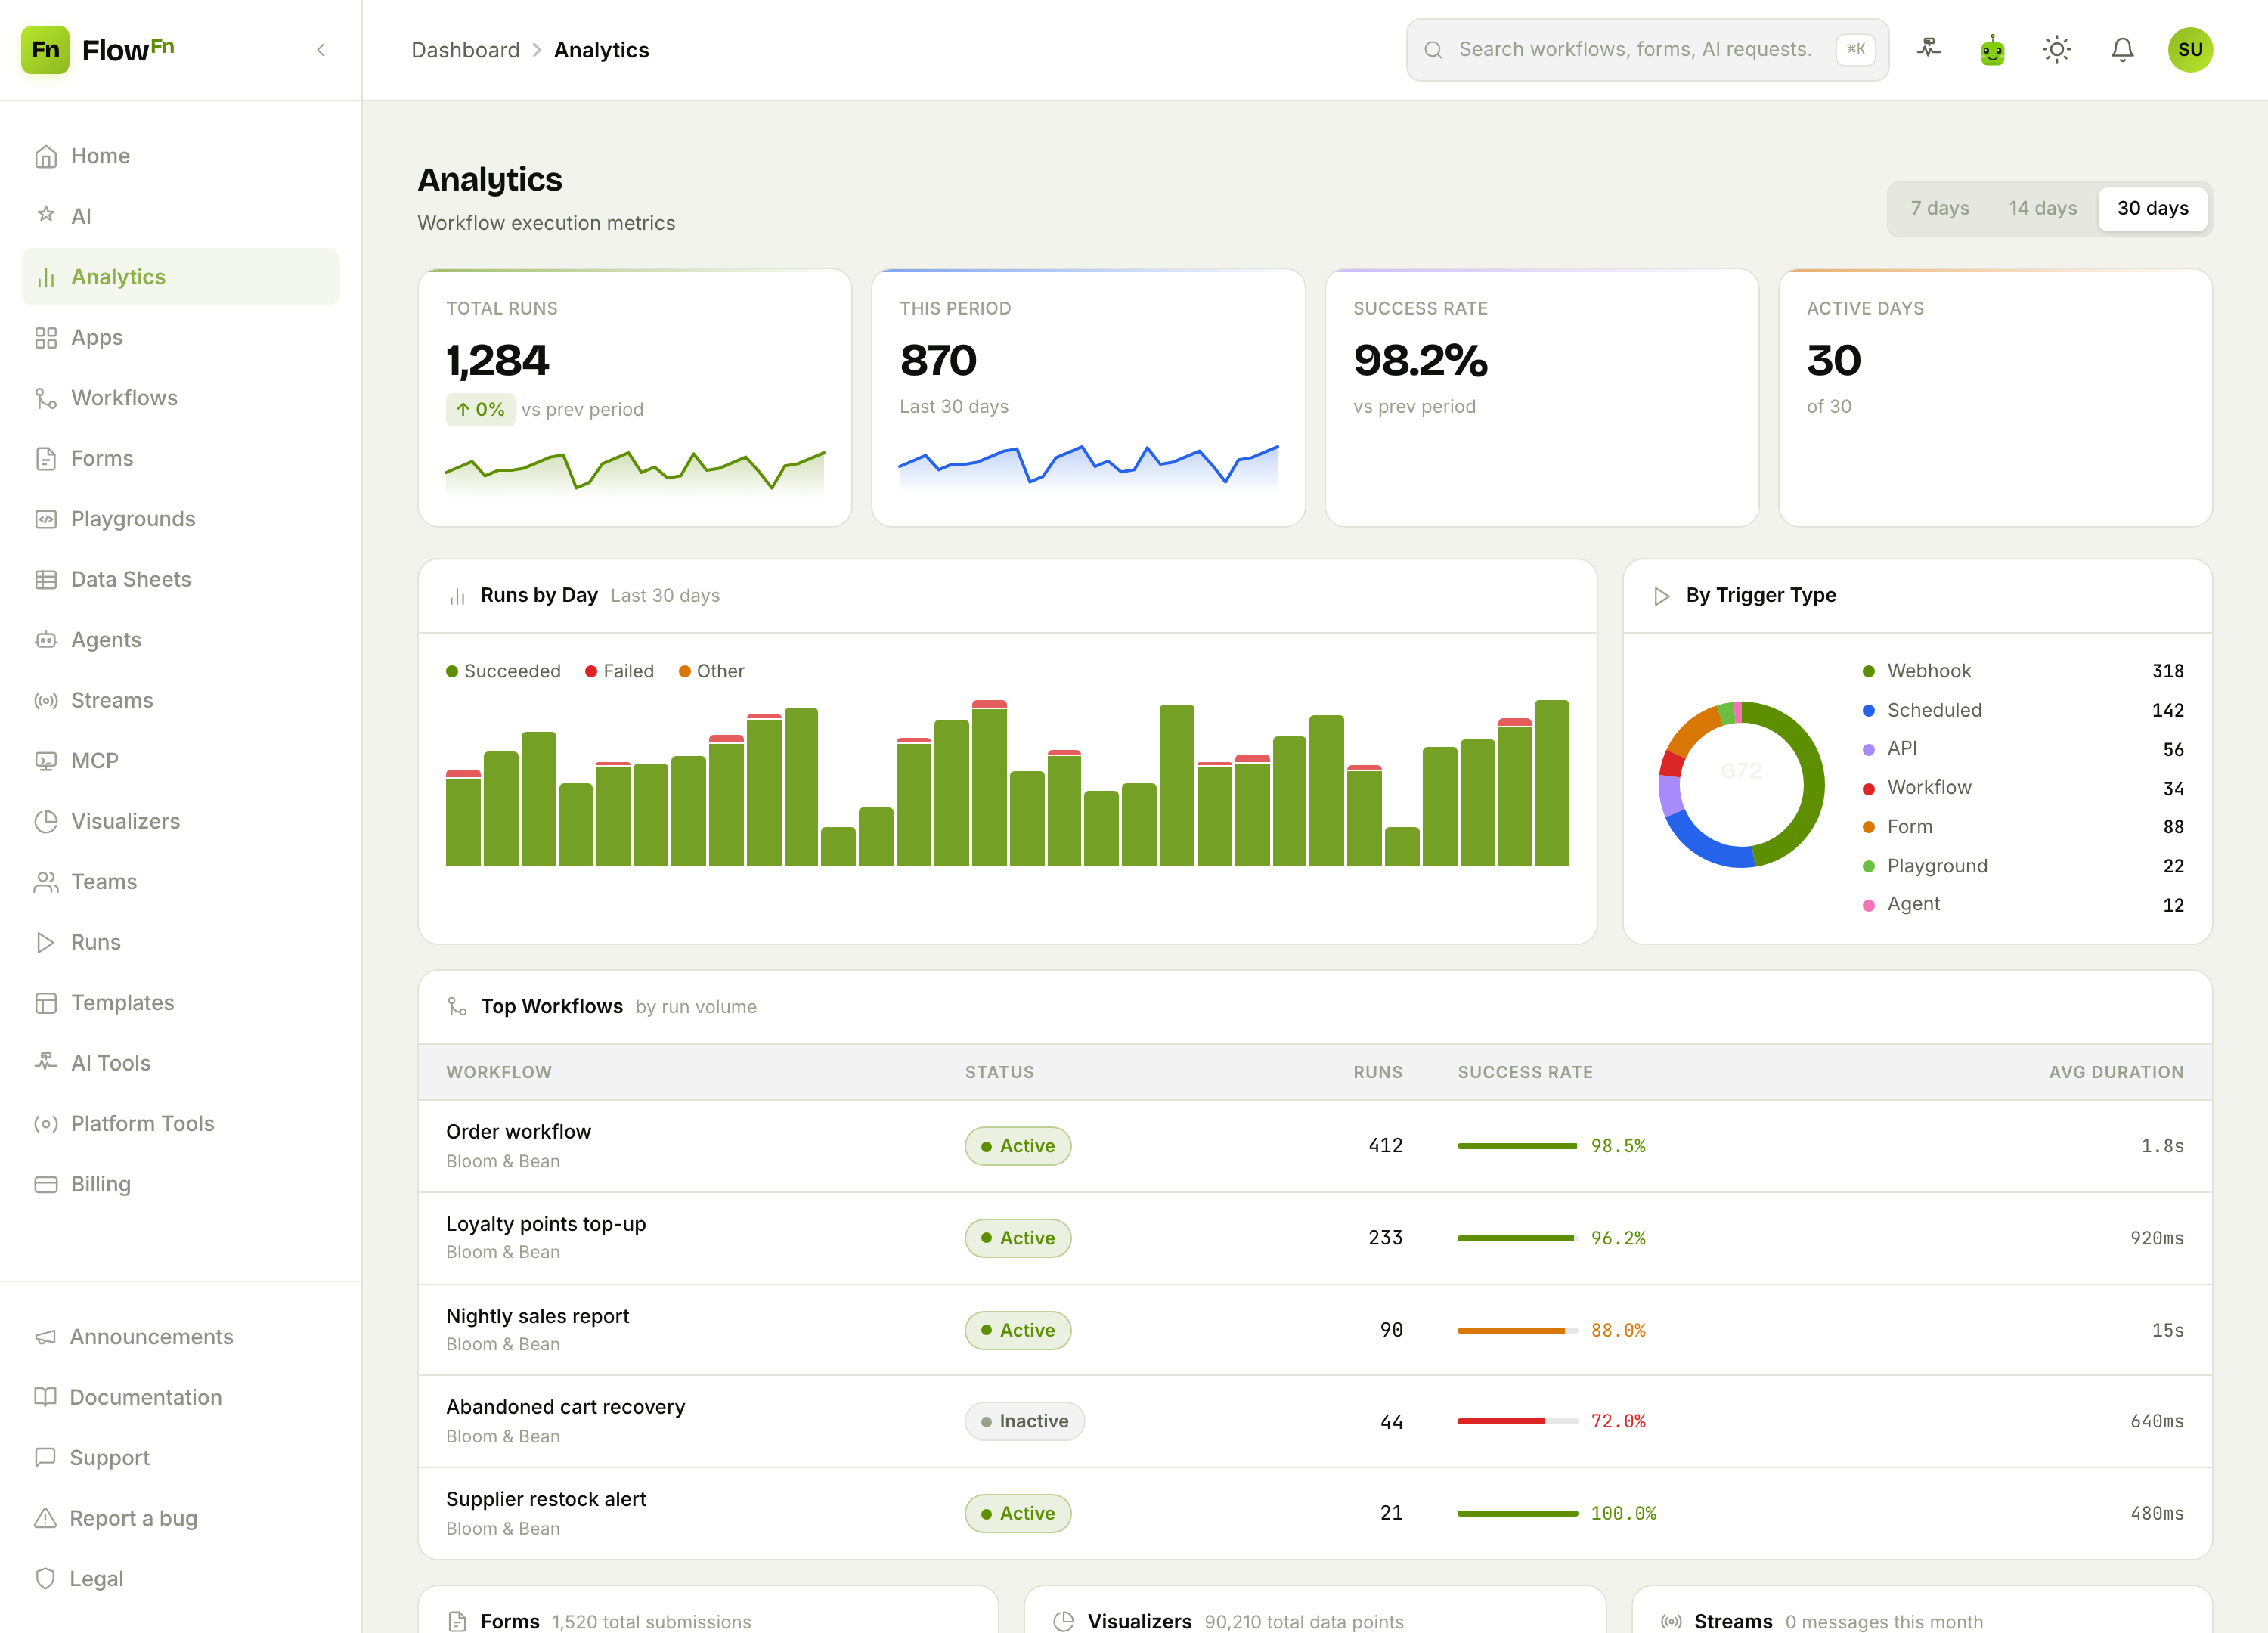Open the Apps grid icon

point(46,338)
